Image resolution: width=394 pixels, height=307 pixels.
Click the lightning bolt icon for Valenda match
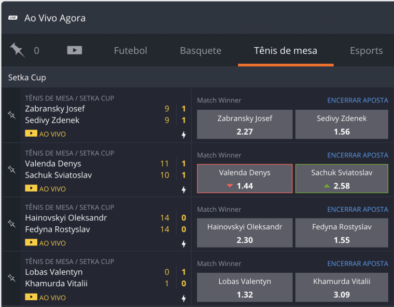(184, 189)
